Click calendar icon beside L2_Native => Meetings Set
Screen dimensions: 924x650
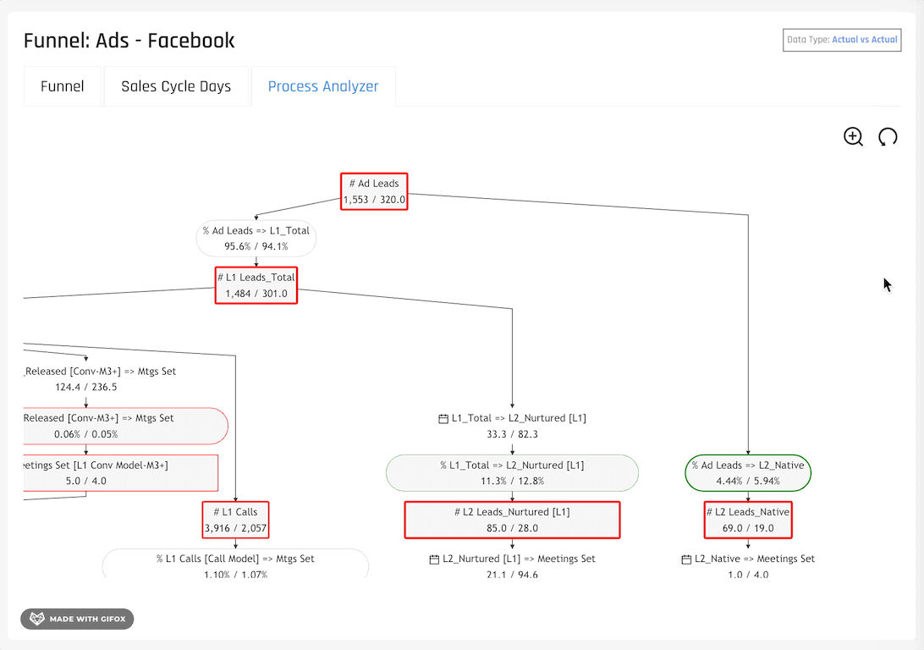[x=686, y=559]
